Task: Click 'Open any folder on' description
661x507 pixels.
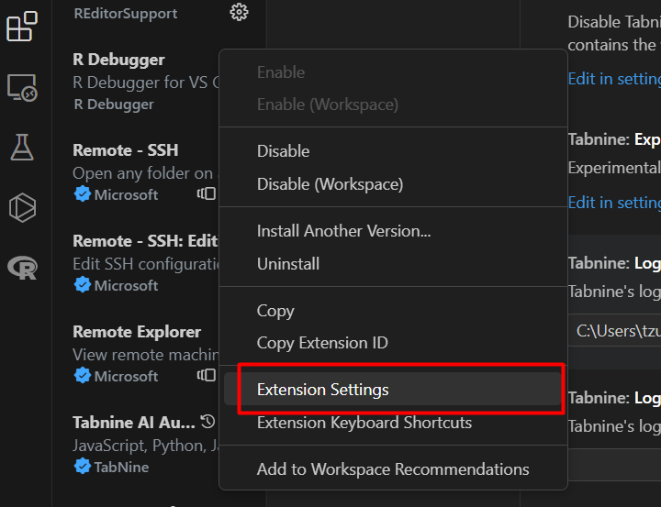Action: tap(145, 173)
